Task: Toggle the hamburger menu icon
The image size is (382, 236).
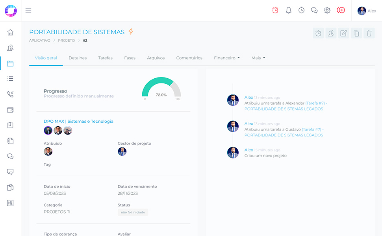Action: tap(28, 10)
